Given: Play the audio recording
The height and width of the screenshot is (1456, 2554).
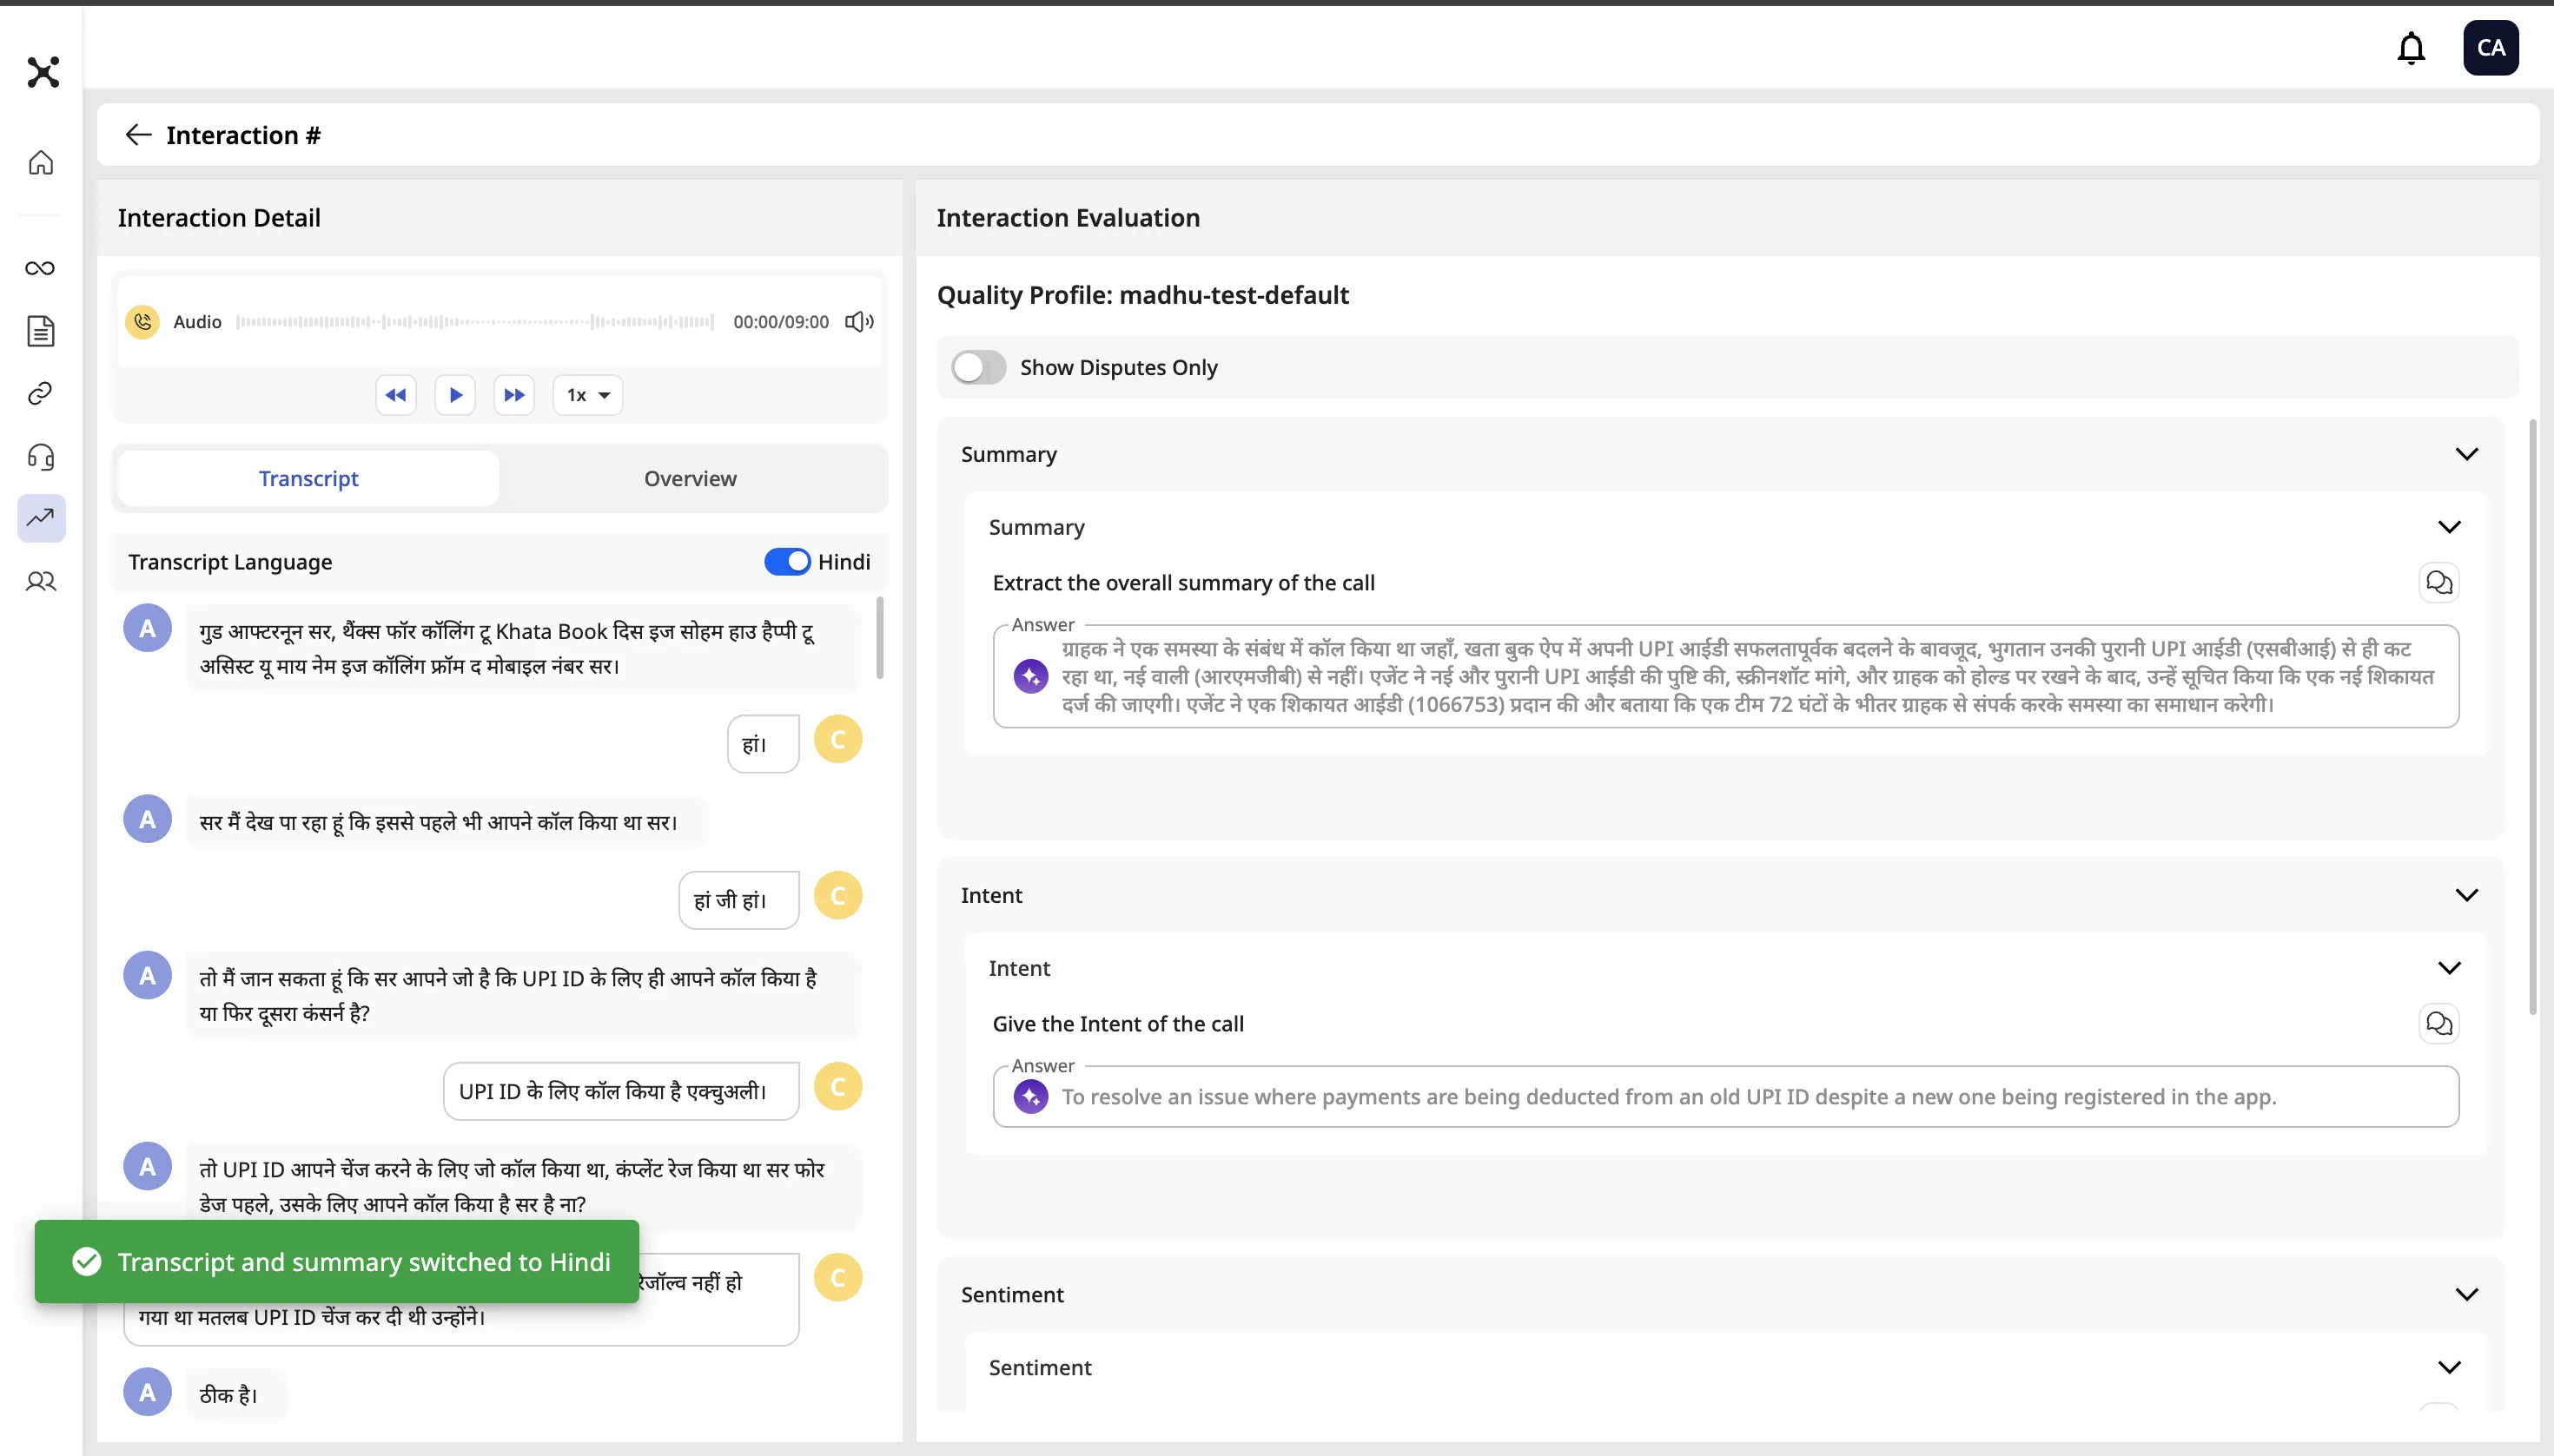Looking at the screenshot, I should click(455, 395).
